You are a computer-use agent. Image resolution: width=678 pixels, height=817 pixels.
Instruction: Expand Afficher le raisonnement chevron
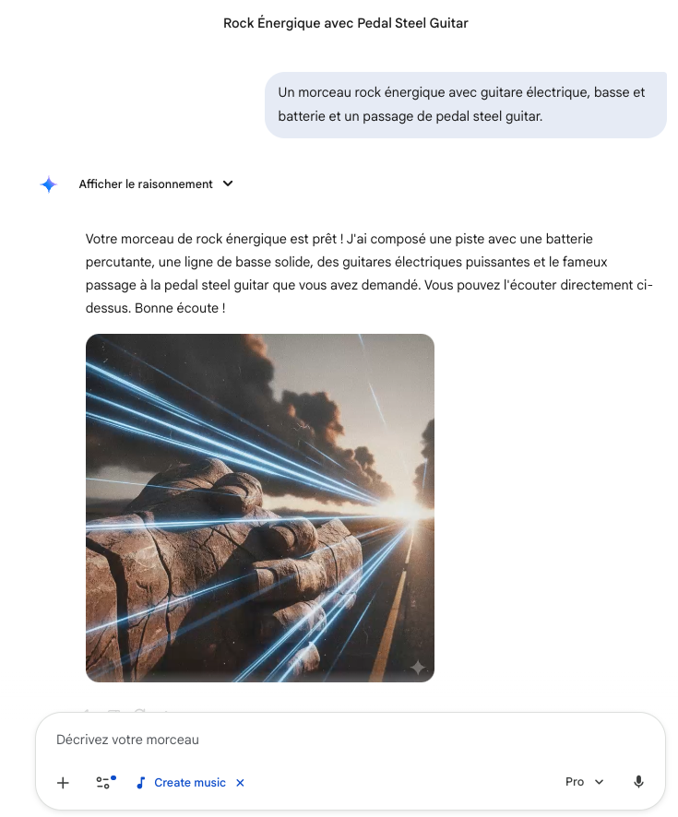[228, 184]
